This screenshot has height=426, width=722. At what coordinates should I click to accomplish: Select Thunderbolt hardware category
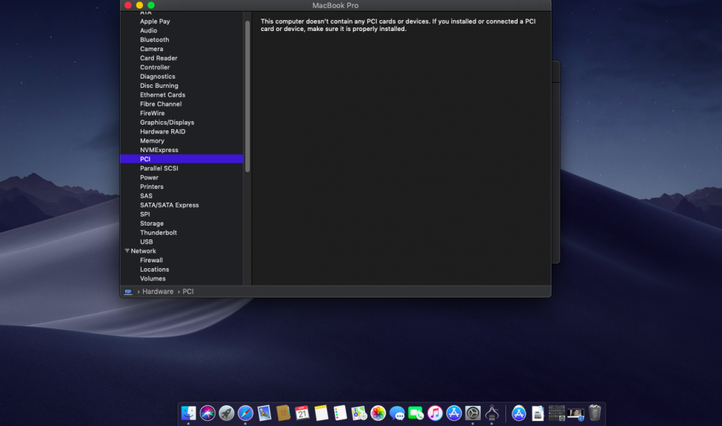158,233
